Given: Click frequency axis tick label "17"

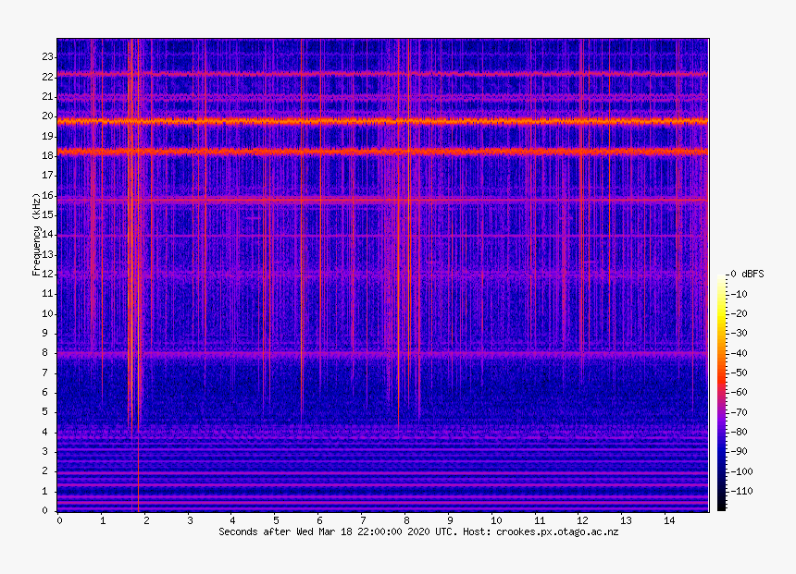Looking at the screenshot, I should coord(48,176).
